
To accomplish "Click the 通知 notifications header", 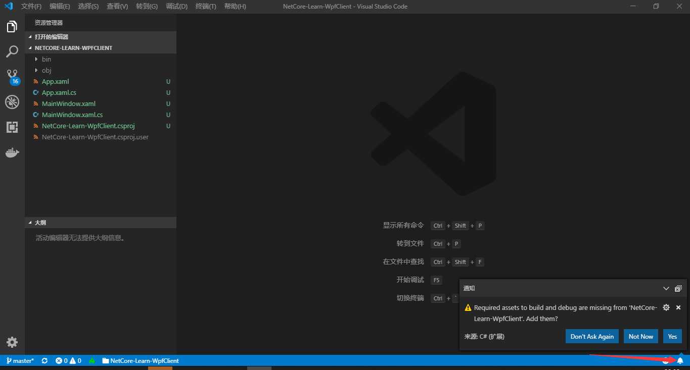I will coord(469,289).
